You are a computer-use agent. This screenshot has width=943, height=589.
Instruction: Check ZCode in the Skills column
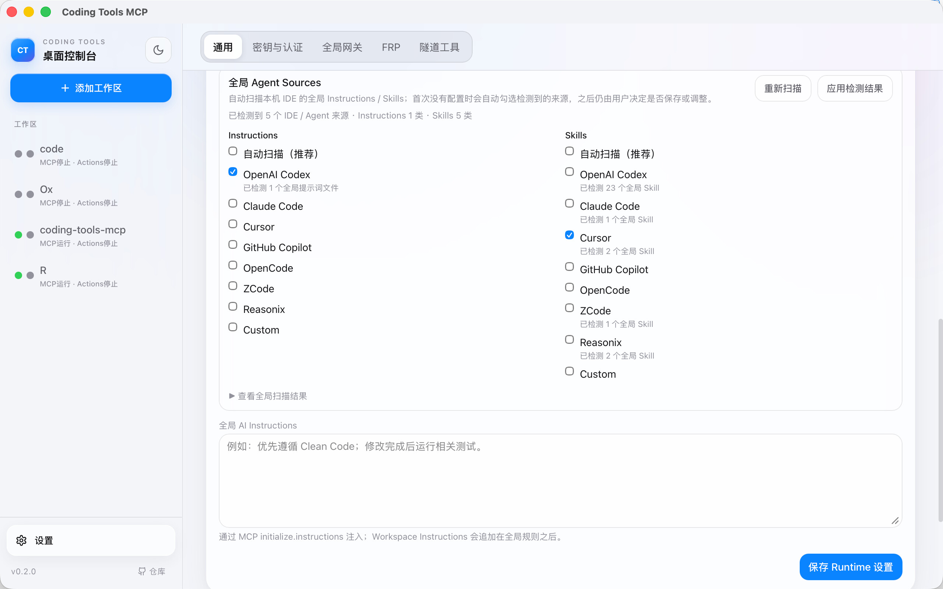(569, 308)
